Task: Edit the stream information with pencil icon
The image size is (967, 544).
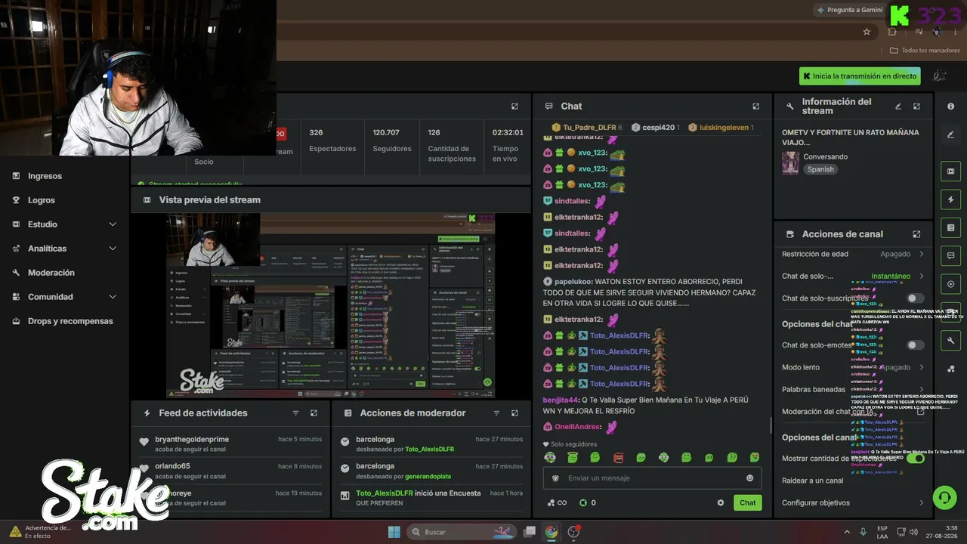Action: point(898,107)
